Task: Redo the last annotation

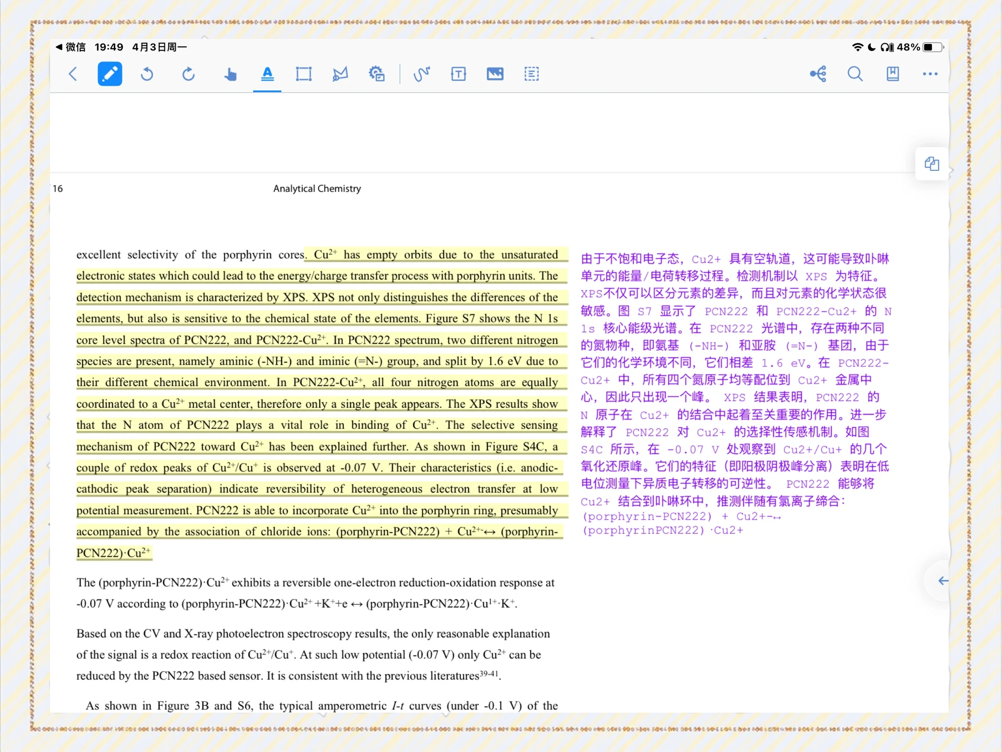Action: [188, 74]
